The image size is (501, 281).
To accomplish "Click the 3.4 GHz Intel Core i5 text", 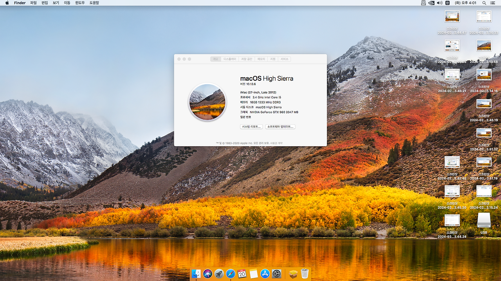I will point(268,97).
